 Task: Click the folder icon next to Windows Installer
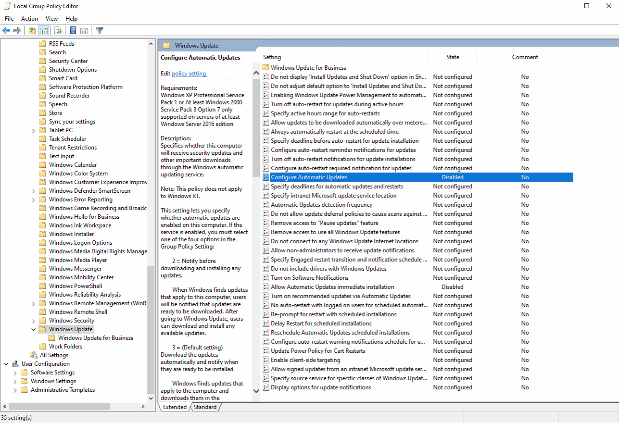(42, 234)
